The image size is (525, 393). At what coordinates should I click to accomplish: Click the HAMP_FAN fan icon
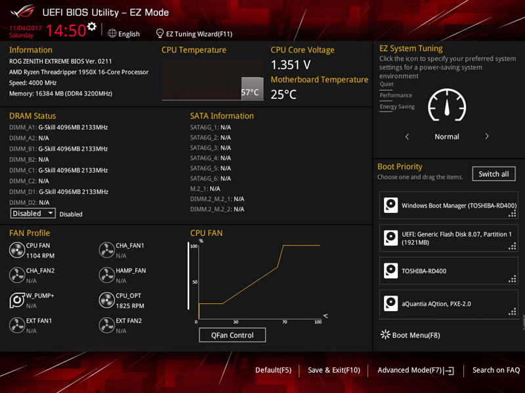(107, 275)
